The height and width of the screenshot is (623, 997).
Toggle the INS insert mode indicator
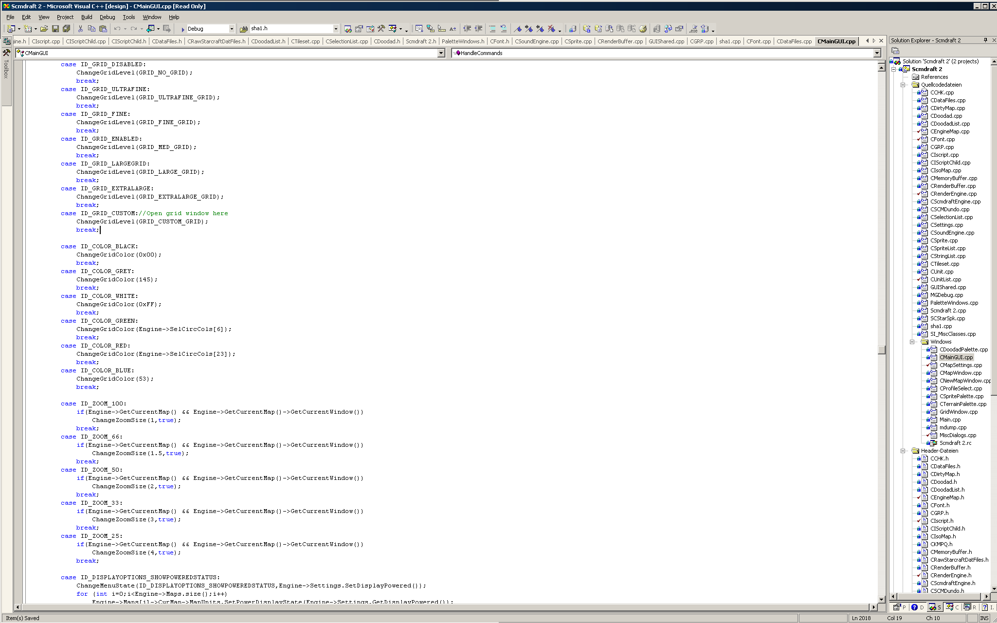[984, 618]
